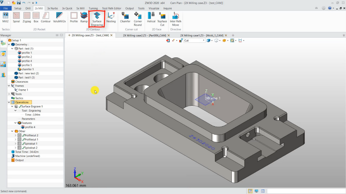Viewport: 346px width, 194px height.
Task: Click the Inter Path Move directive
Action: click(x=175, y=19)
